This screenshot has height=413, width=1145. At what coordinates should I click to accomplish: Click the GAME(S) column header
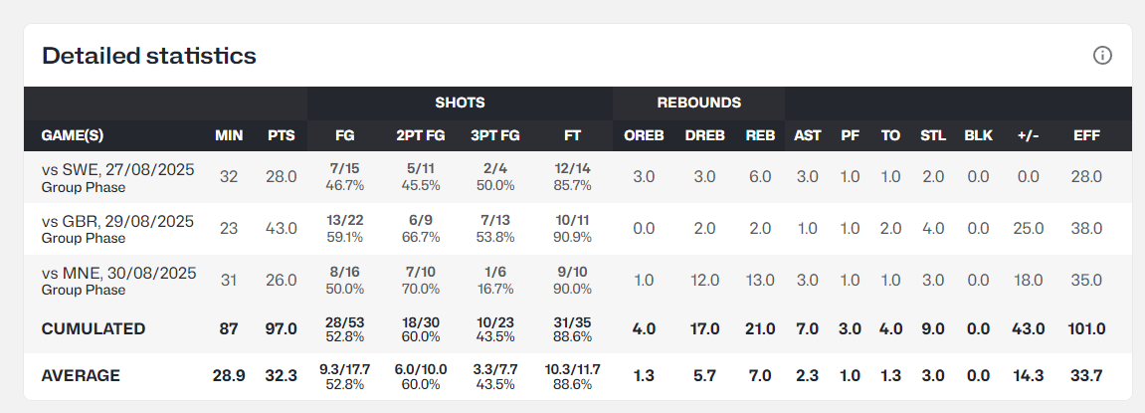pyautogui.click(x=73, y=135)
